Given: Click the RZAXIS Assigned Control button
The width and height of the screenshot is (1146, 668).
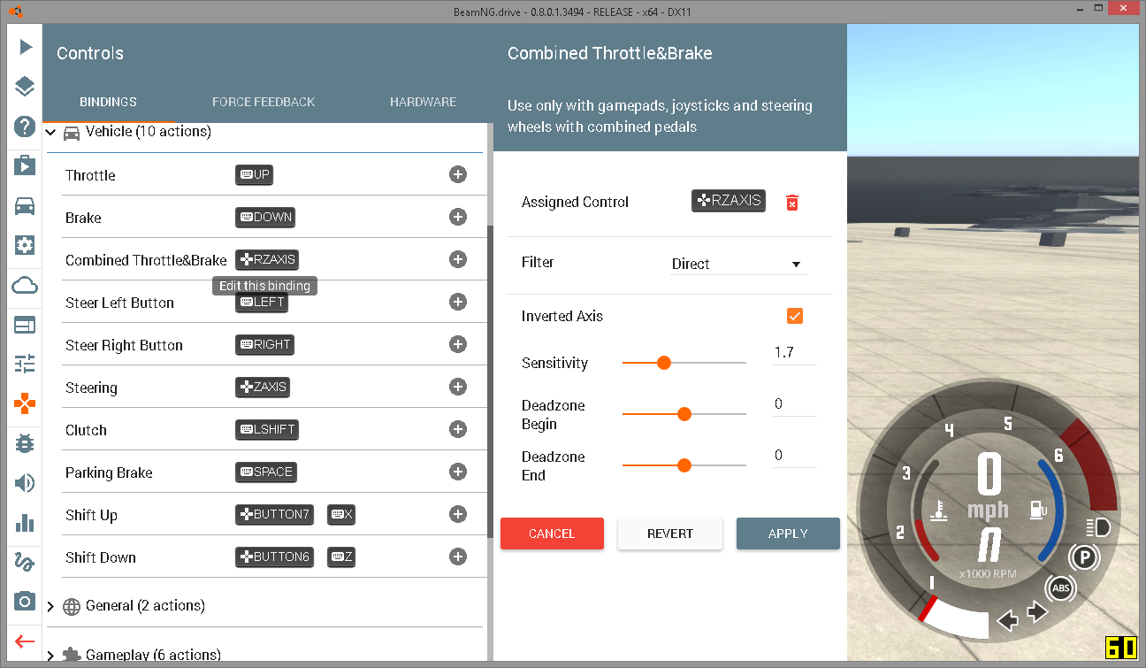Looking at the screenshot, I should click(729, 201).
